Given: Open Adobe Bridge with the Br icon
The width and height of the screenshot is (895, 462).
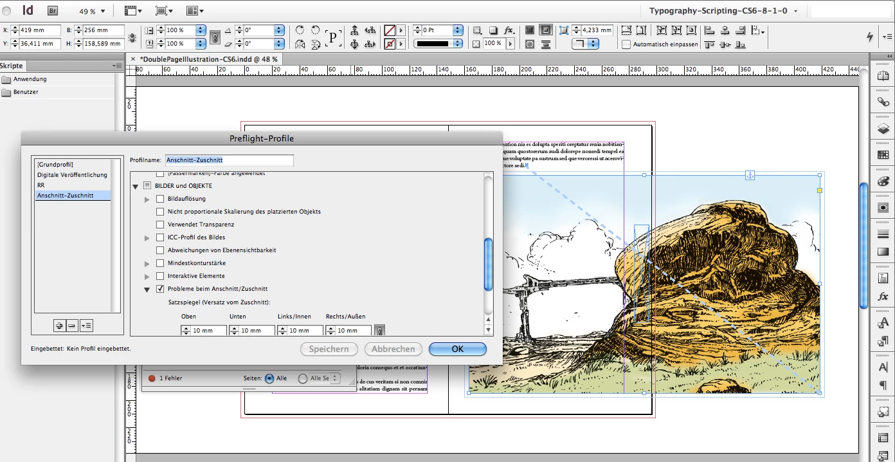Looking at the screenshot, I should tap(53, 10).
